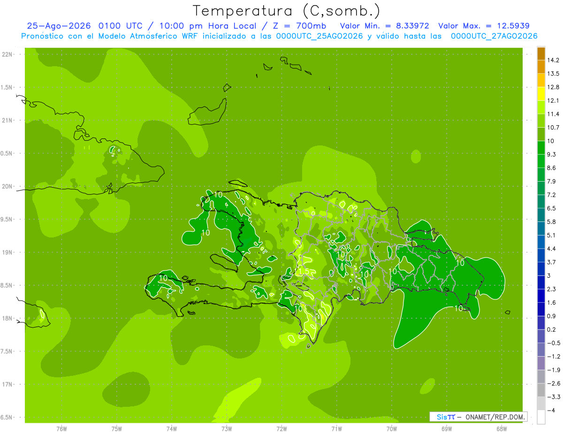Click colorbar band above the 14.2 label

pyautogui.click(x=541, y=53)
